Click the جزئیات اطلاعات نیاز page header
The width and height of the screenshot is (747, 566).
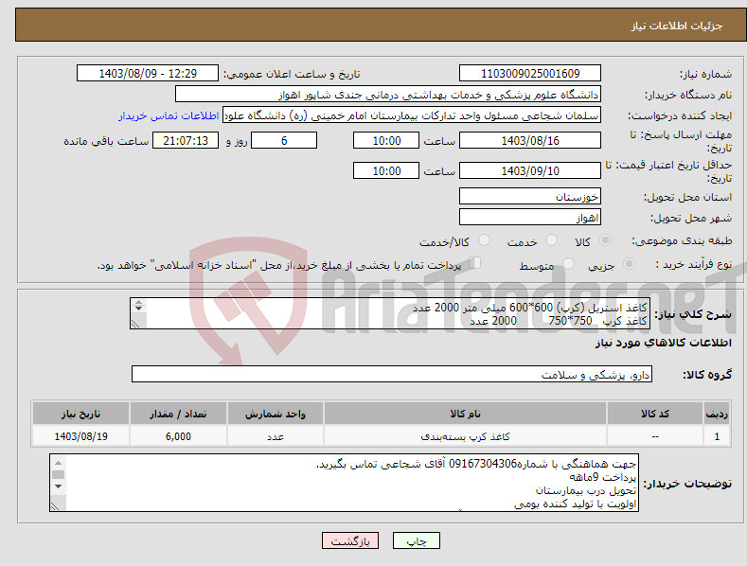[x=677, y=26]
